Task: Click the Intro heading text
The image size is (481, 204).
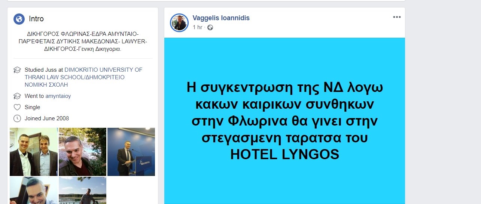Action: tap(36, 19)
